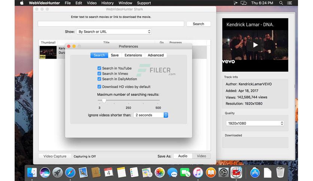This screenshot has height=181, width=313.
Task: Uncheck Search in Vimeo
Action: pyautogui.click(x=99, y=74)
